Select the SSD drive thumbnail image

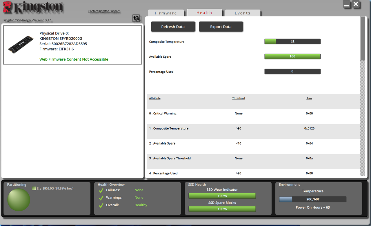21,44
